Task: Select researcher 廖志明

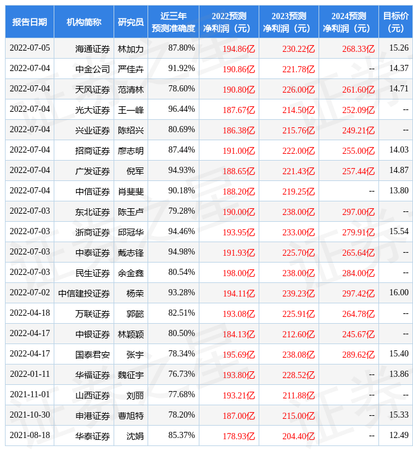Action: pyautogui.click(x=131, y=151)
